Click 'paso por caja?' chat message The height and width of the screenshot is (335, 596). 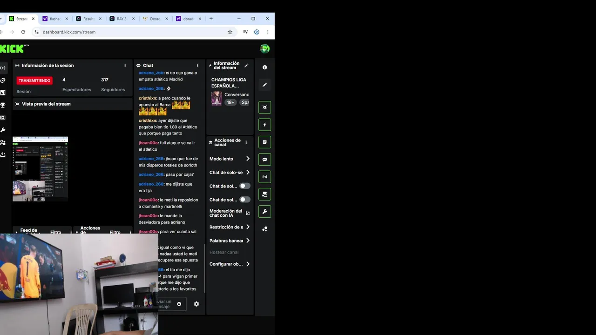tap(180, 174)
